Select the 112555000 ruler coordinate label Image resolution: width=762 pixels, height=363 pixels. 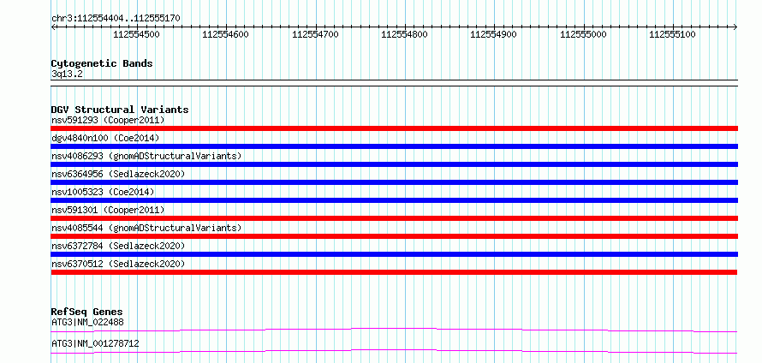583,34
